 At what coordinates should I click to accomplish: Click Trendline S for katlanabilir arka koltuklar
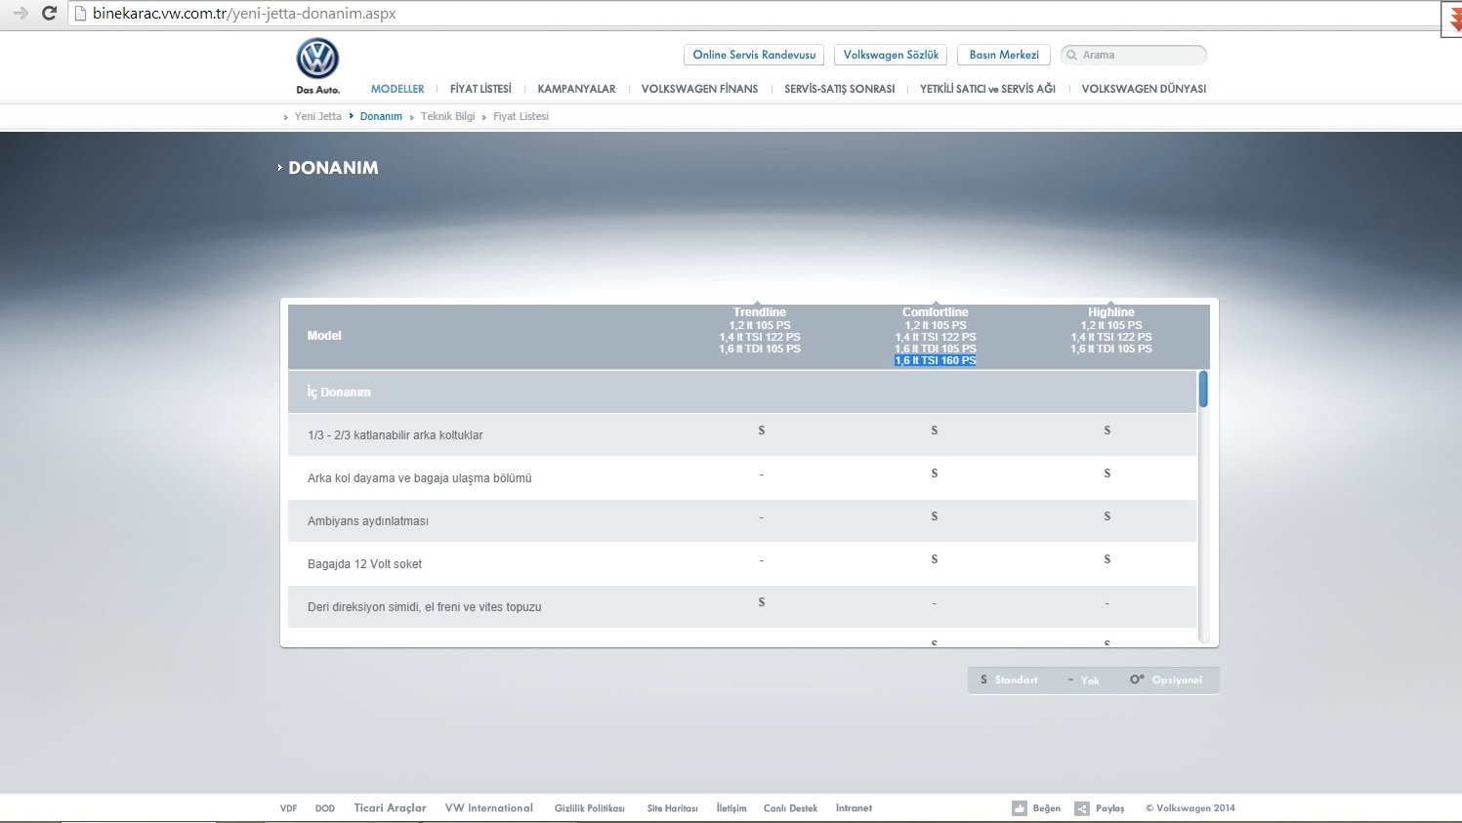click(762, 431)
